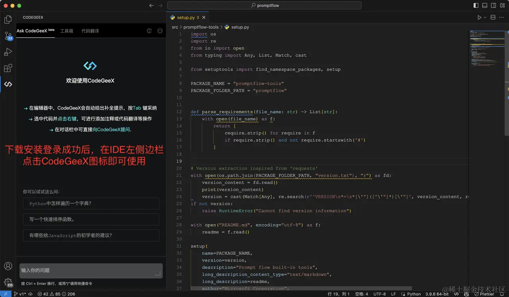
Task: Click line number 19 in gutter
Action: (179, 161)
